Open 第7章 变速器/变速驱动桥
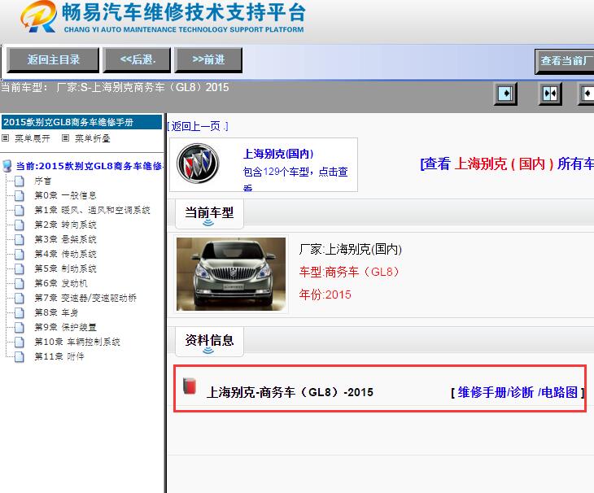Viewport: 594px width, 493px height. (85, 298)
